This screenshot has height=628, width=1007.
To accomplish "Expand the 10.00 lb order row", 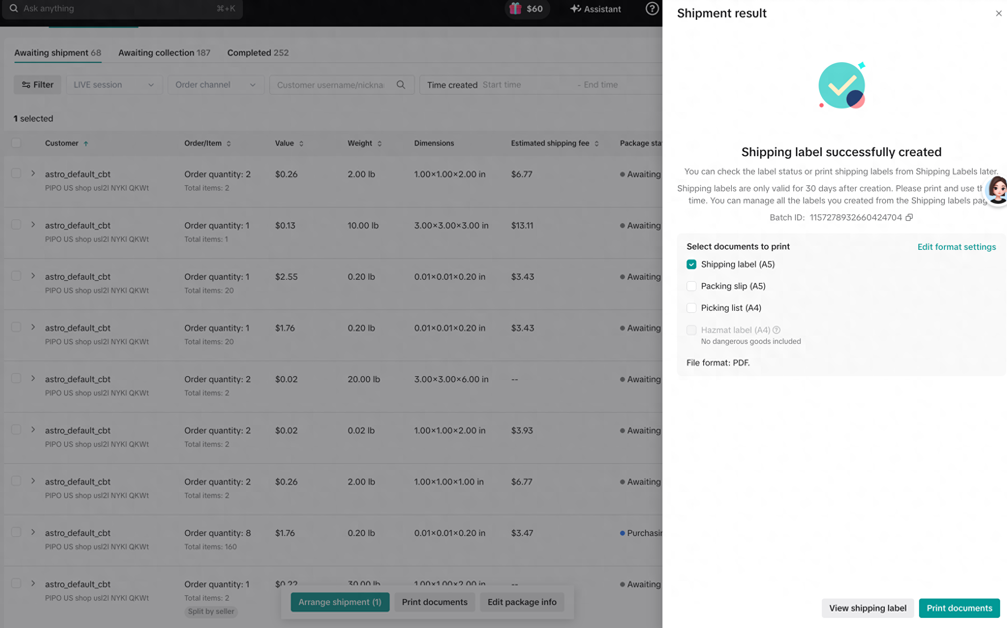I will pos(33,225).
